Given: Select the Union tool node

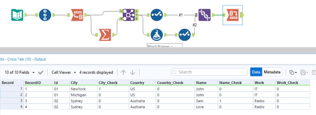Looking at the screenshot, I should tap(204, 15).
